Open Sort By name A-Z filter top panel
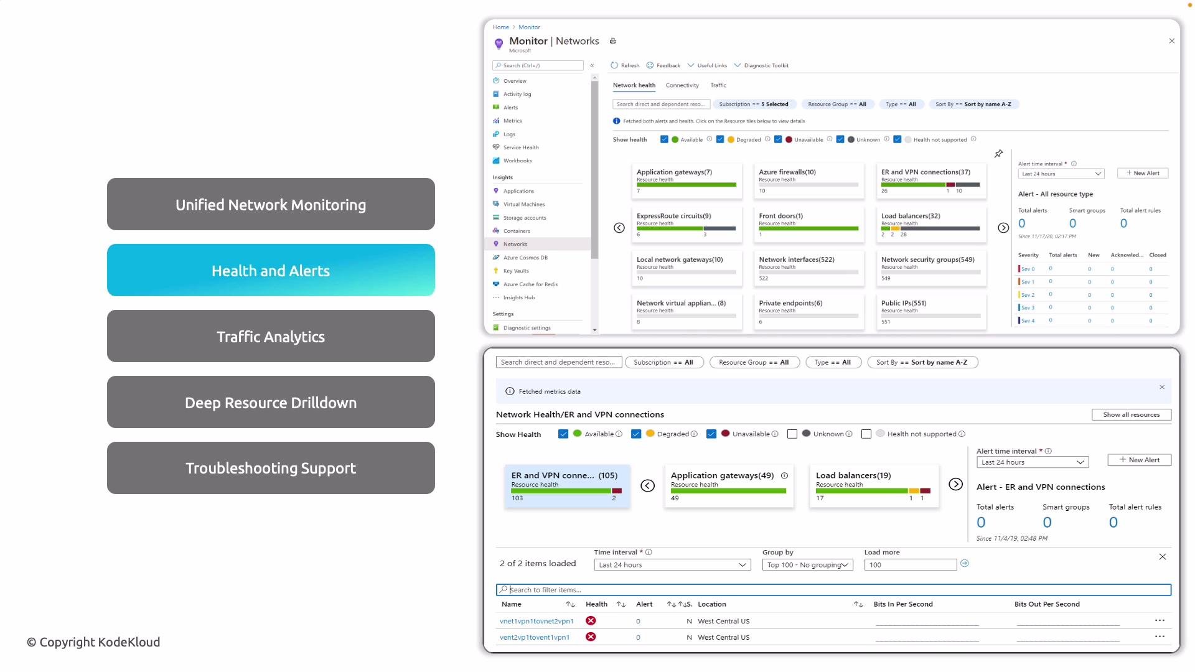This screenshot has height=672, width=1195. pyautogui.click(x=973, y=104)
